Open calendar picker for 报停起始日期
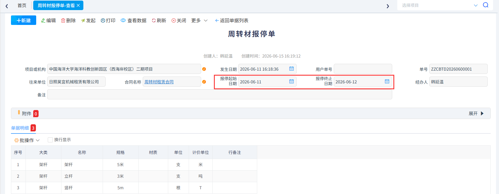 tap(292, 82)
